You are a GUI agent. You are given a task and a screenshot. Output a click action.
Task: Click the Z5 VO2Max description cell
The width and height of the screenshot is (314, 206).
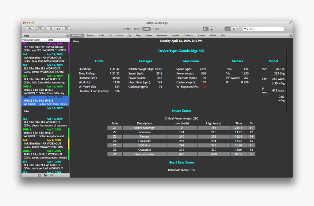click(144, 145)
